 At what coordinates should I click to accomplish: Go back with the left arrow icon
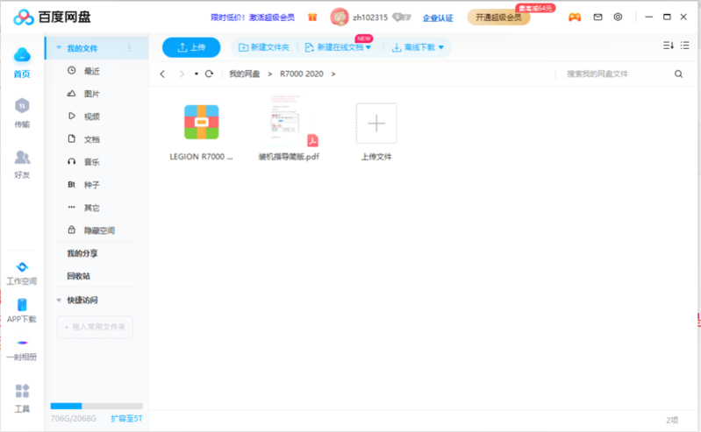click(x=163, y=74)
